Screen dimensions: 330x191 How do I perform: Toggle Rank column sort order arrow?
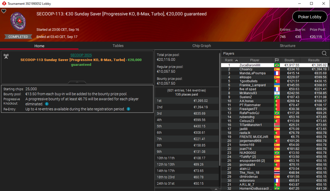237,60
